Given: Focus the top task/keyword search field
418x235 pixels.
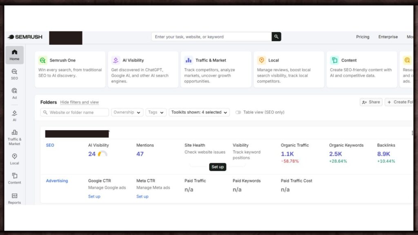Looking at the screenshot, I should (211, 37).
